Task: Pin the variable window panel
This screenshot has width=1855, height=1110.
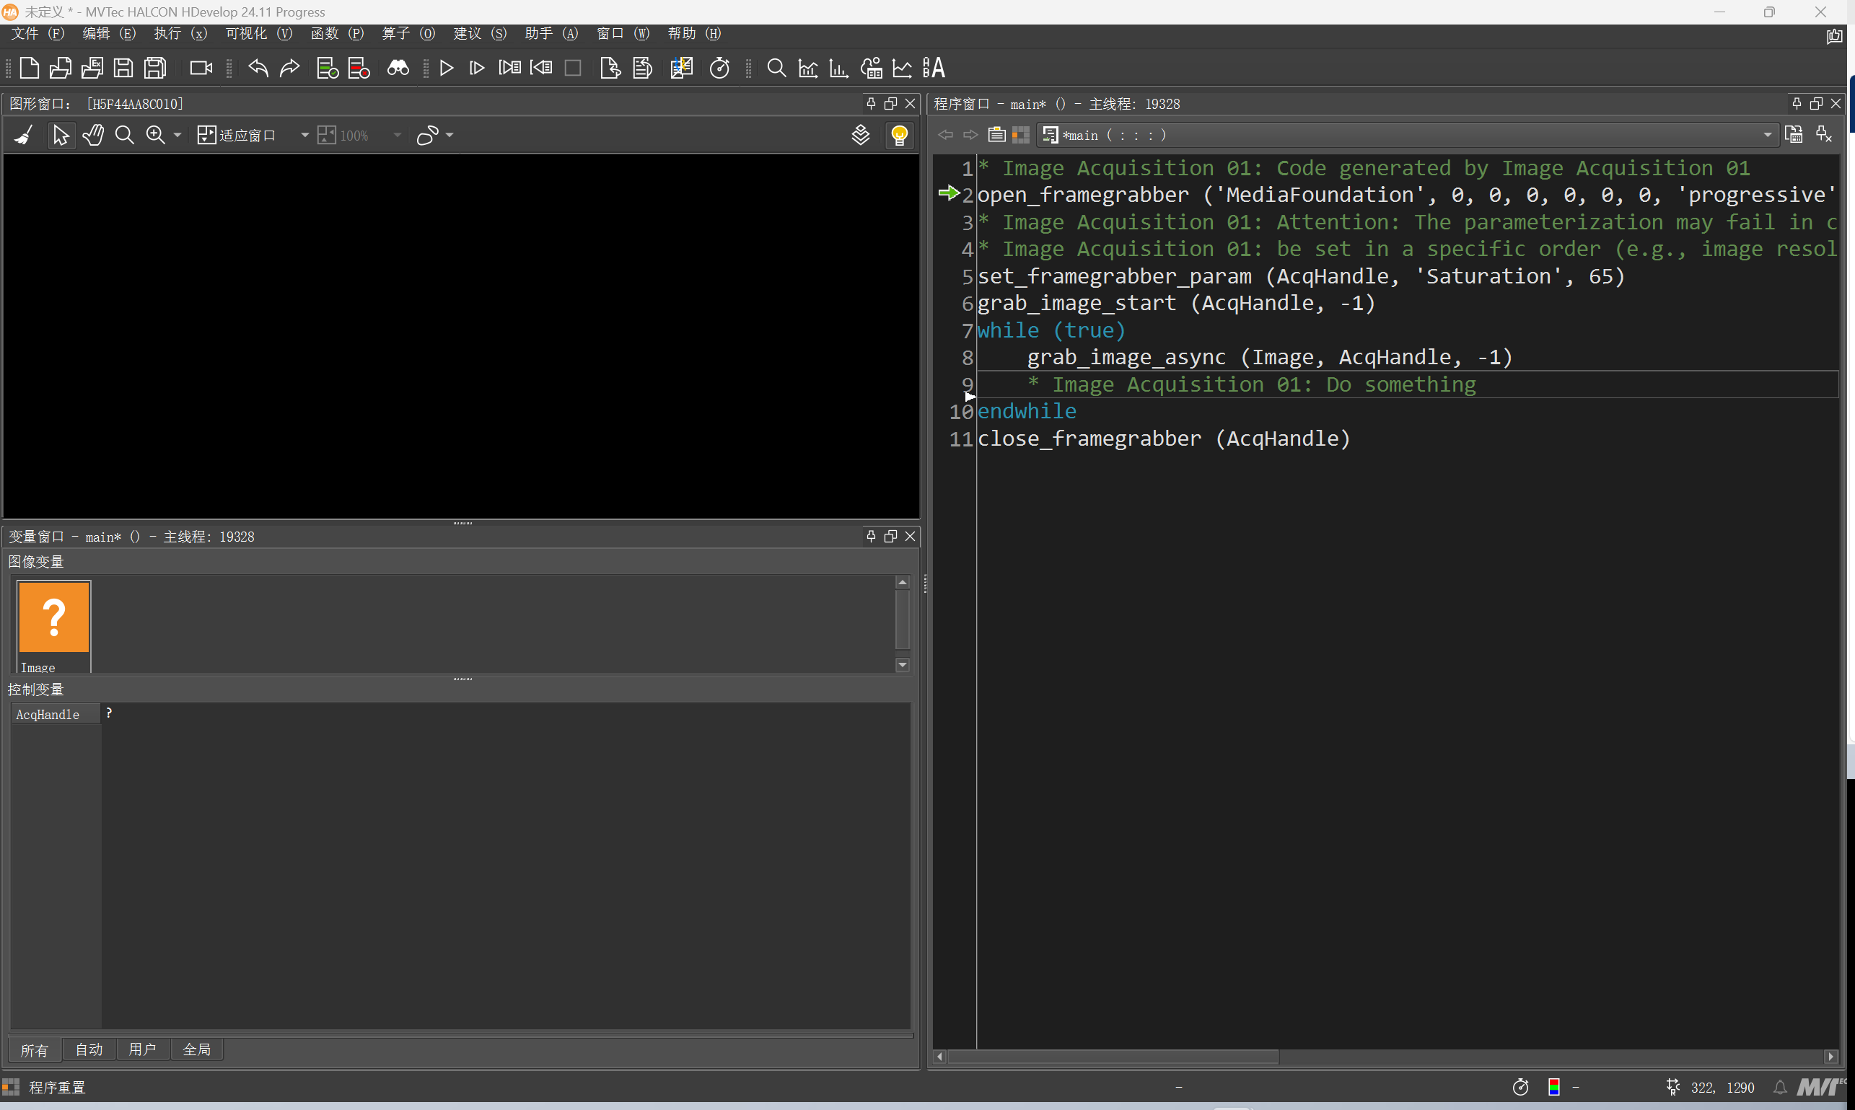Action: click(x=870, y=537)
